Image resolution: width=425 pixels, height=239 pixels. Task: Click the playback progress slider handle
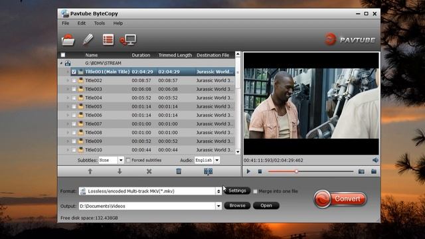[x=297, y=171]
